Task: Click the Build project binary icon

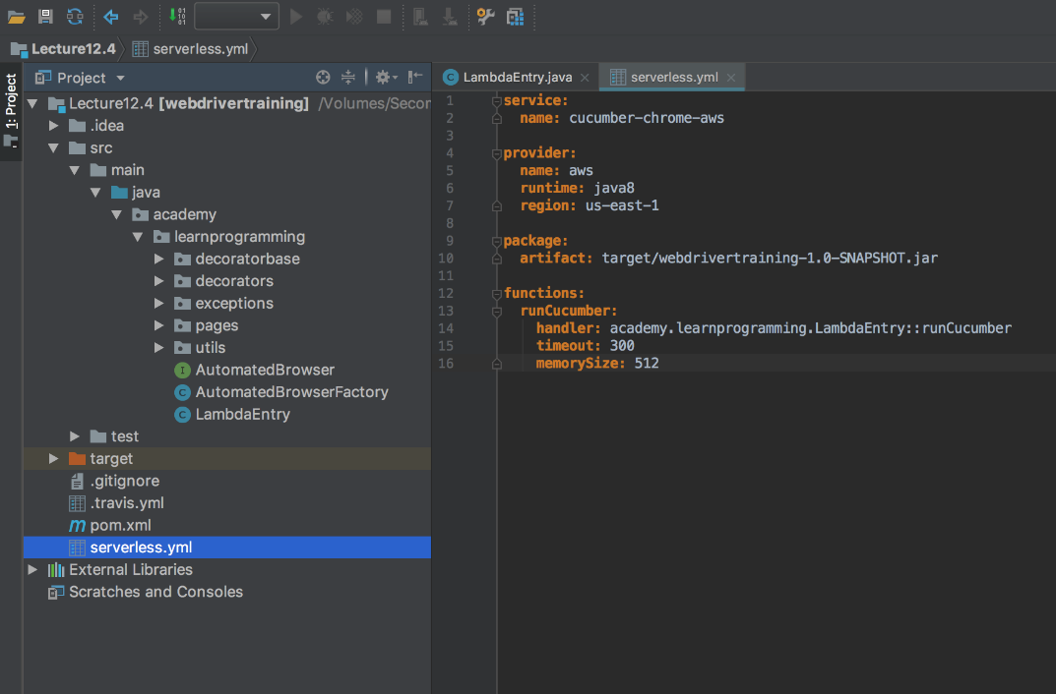Action: 177,16
